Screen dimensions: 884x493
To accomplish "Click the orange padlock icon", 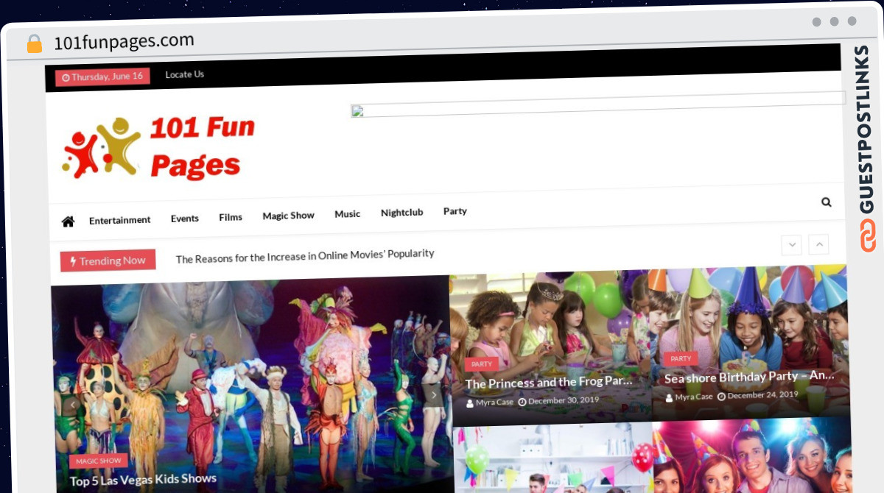I will (34, 44).
